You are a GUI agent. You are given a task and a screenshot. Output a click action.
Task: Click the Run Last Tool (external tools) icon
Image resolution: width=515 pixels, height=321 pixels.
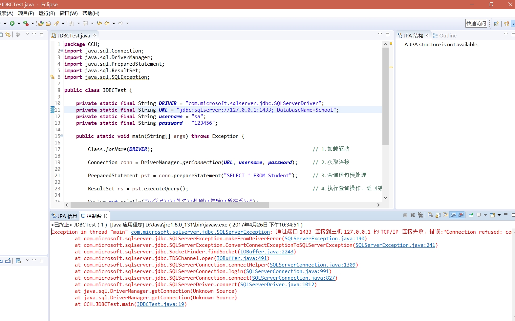pyautogui.click(x=26, y=23)
